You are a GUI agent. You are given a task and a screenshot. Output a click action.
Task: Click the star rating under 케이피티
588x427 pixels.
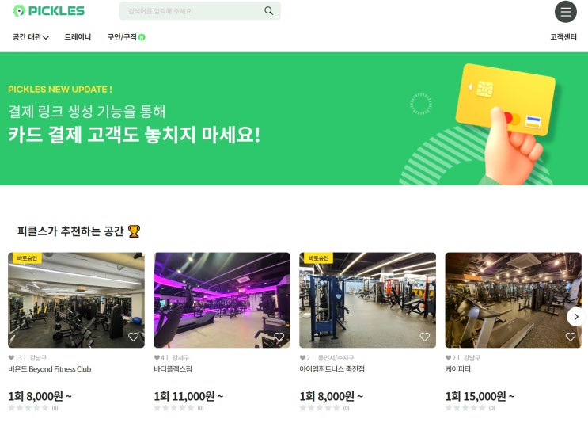tap(465, 408)
